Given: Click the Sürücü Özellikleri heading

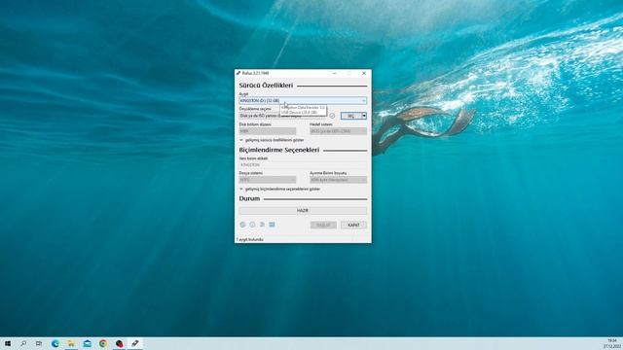Looking at the screenshot, I should tap(266, 86).
